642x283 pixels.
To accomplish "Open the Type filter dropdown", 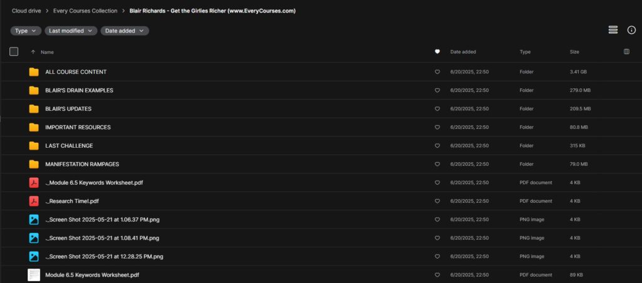I will click(26, 31).
